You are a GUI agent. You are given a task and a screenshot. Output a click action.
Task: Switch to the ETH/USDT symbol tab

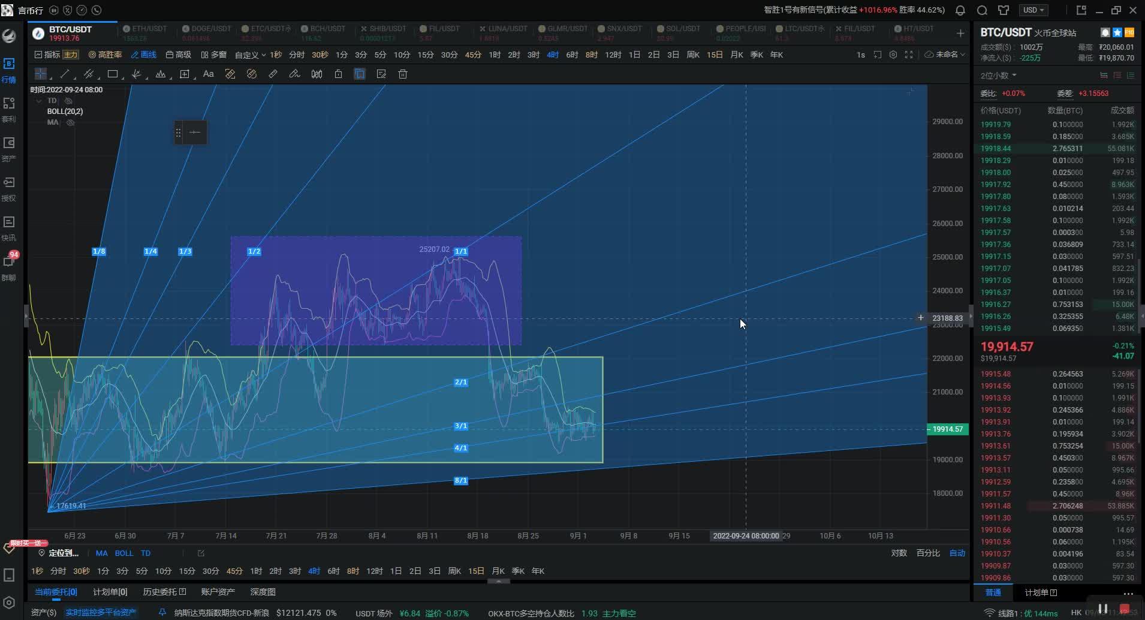point(145,33)
